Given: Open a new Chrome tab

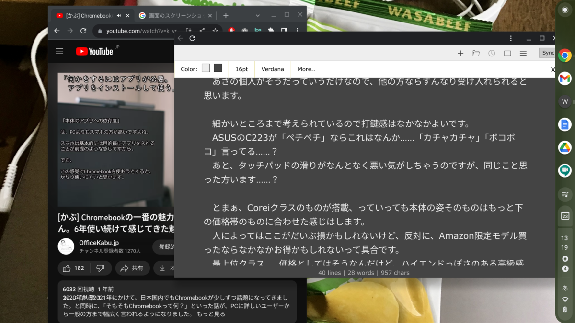Looking at the screenshot, I should [226, 16].
